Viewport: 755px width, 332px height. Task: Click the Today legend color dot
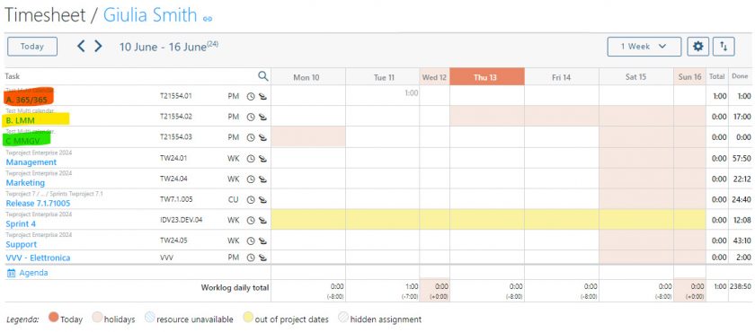[53, 318]
